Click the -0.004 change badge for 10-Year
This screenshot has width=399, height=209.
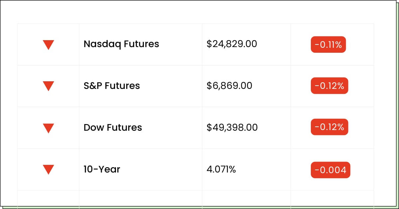(x=330, y=170)
